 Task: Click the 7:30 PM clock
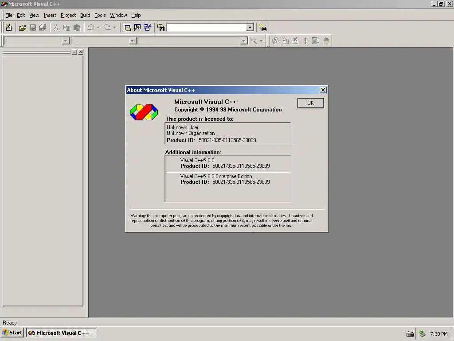pyautogui.click(x=438, y=334)
